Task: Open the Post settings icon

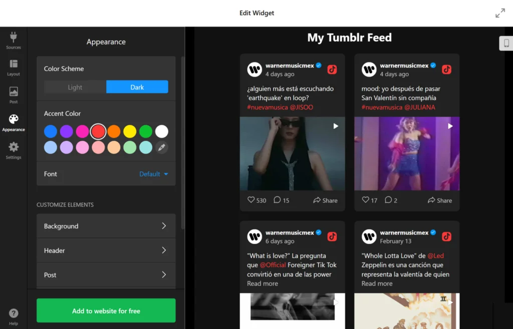Action: click(x=13, y=93)
